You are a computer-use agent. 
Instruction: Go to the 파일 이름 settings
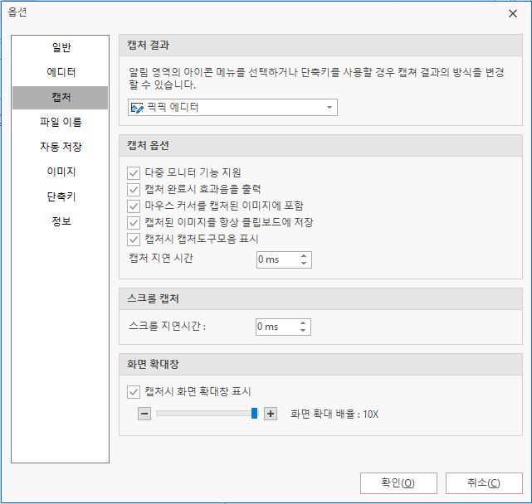(x=61, y=122)
